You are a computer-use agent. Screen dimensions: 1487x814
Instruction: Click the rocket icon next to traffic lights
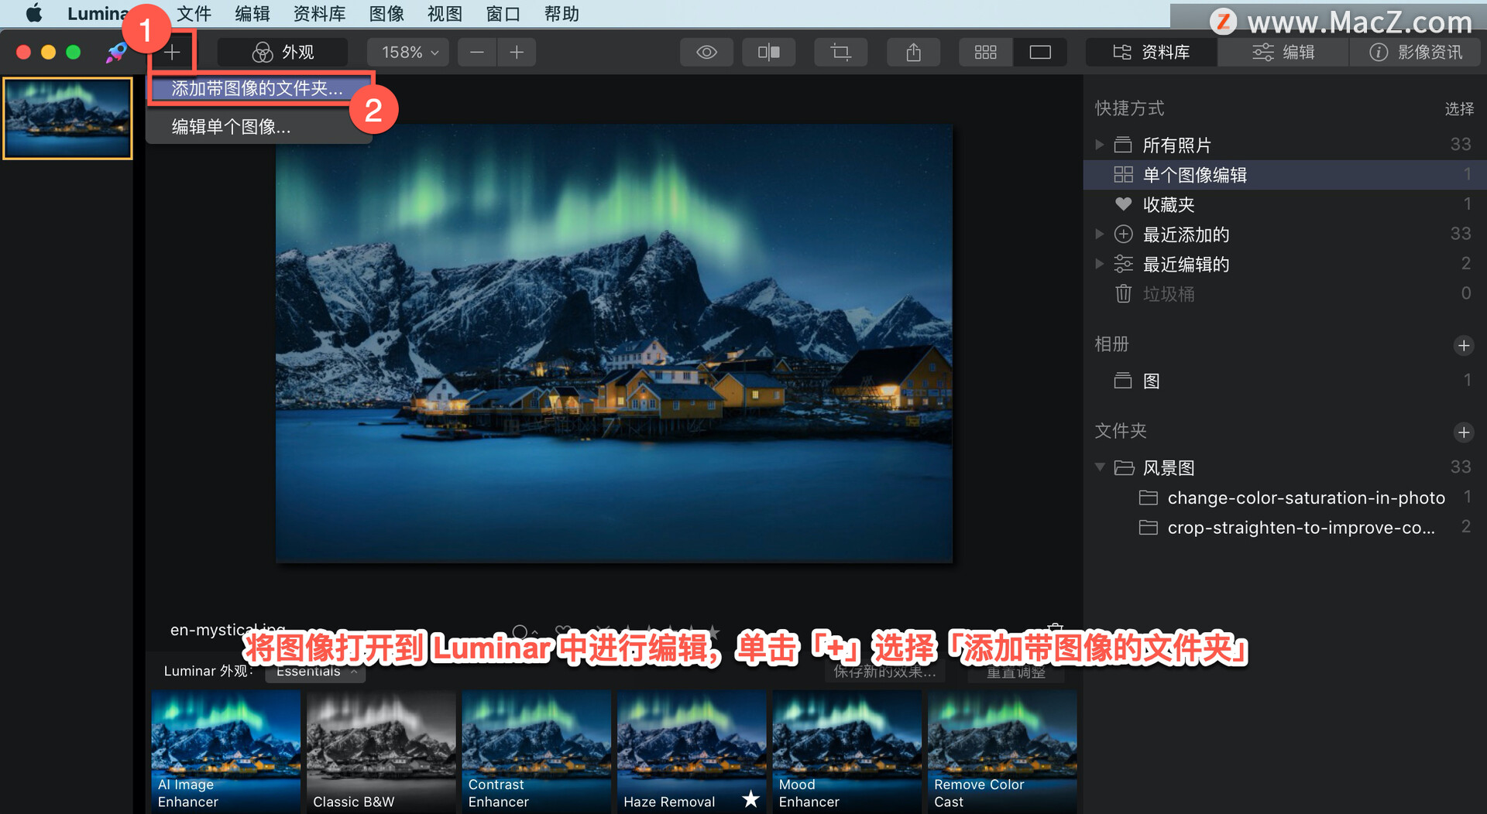pyautogui.click(x=116, y=52)
